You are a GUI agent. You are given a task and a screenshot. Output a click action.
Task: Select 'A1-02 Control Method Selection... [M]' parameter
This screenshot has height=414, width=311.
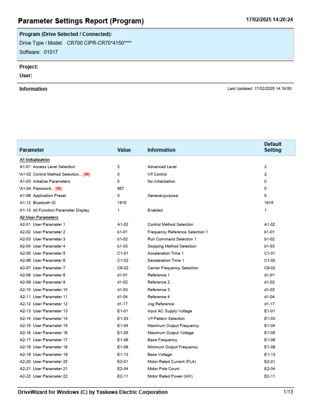(x=55, y=174)
